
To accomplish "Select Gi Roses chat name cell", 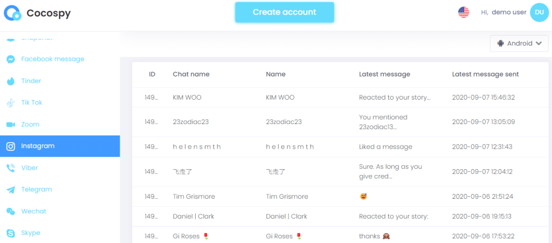I will 191,236.
